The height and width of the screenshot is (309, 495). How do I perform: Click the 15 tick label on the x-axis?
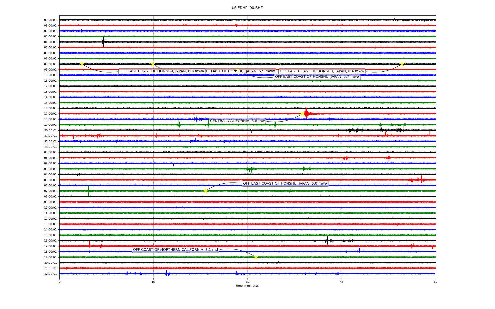coord(153,282)
